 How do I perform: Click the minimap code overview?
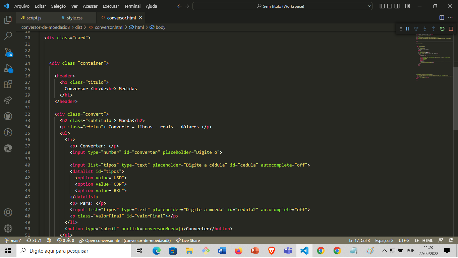click(434, 57)
